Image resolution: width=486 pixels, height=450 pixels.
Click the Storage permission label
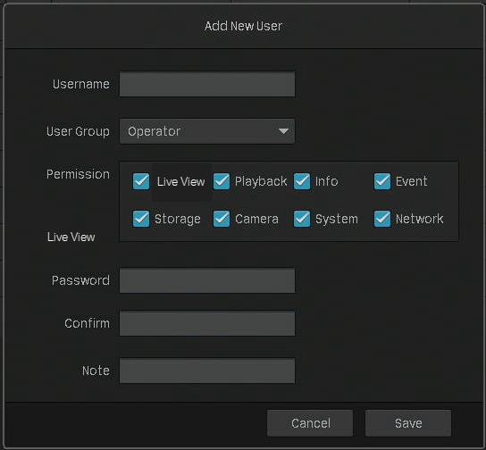(178, 220)
